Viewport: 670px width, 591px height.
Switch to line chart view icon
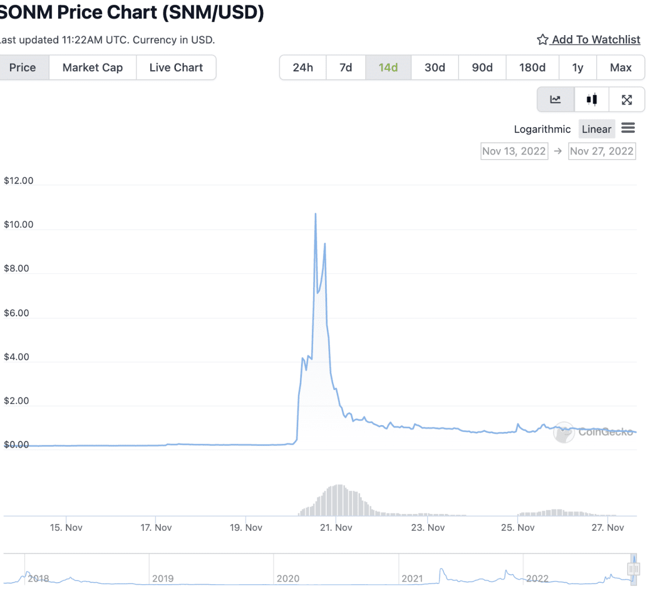[556, 100]
